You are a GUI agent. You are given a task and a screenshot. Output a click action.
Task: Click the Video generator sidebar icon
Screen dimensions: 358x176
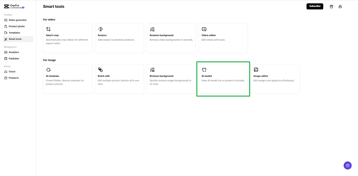click(6, 20)
